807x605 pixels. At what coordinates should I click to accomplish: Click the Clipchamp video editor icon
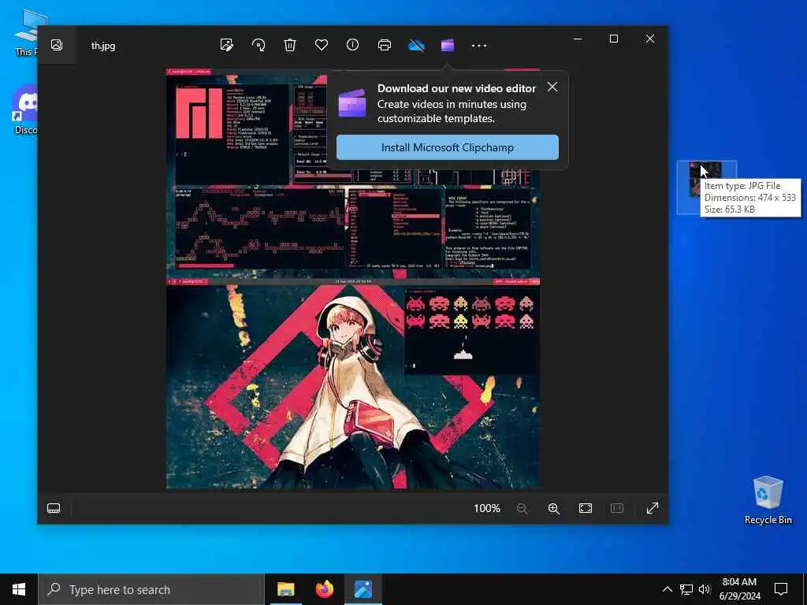448,45
